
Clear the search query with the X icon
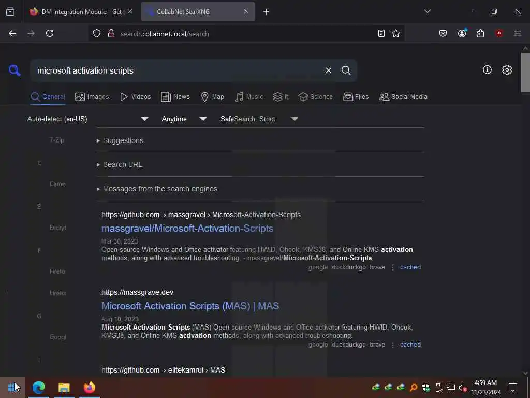pyautogui.click(x=328, y=70)
